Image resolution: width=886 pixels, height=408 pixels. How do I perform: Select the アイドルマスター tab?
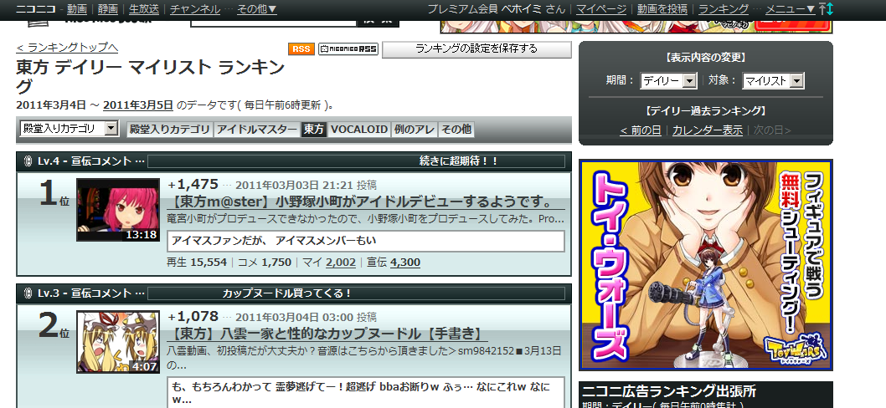(256, 130)
